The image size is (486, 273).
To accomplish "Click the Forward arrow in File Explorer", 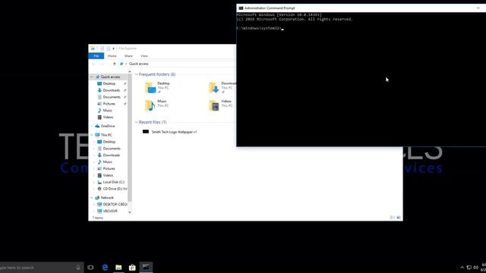I will coord(102,64).
